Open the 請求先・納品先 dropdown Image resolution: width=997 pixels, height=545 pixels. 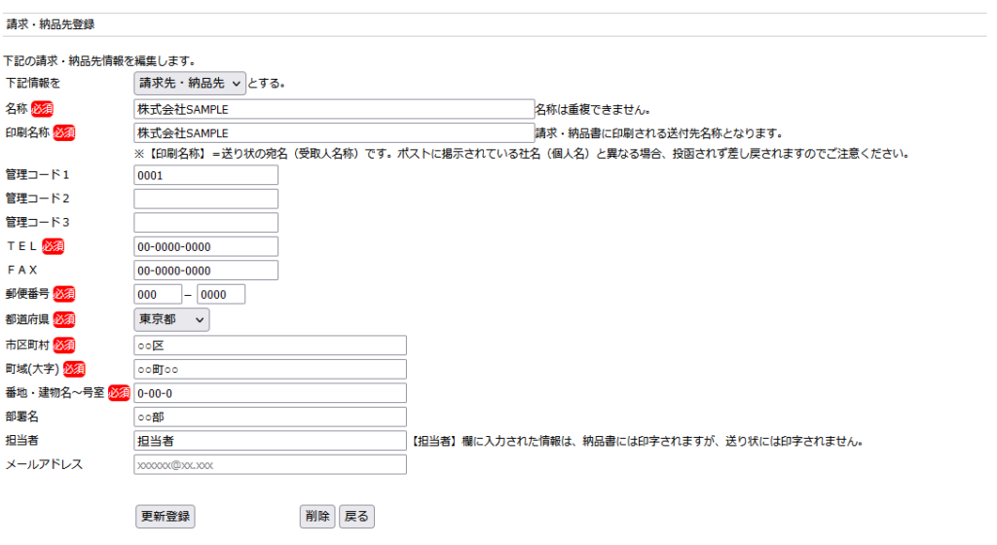pos(190,84)
